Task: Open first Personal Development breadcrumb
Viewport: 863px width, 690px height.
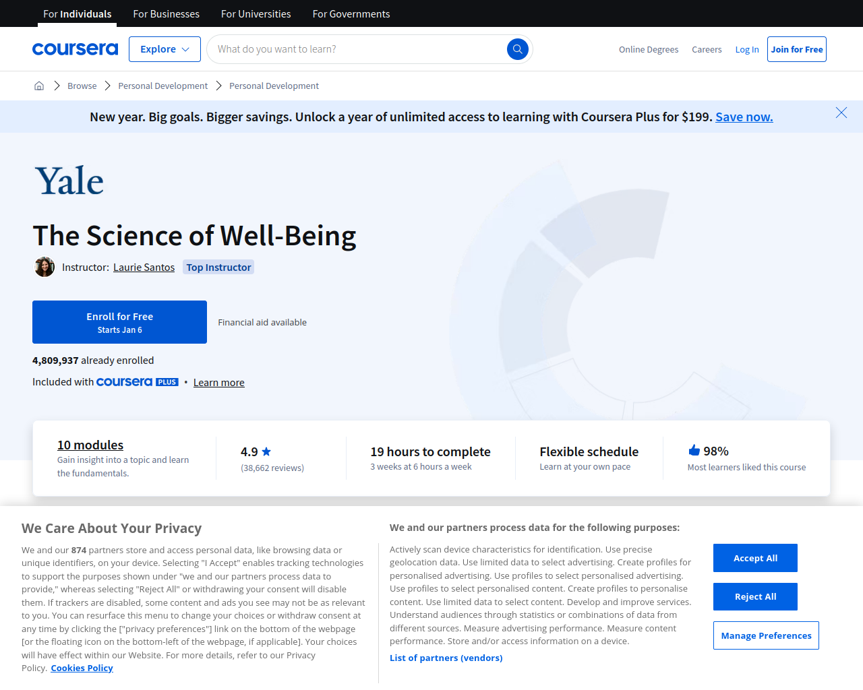Action: pyautogui.click(x=163, y=86)
